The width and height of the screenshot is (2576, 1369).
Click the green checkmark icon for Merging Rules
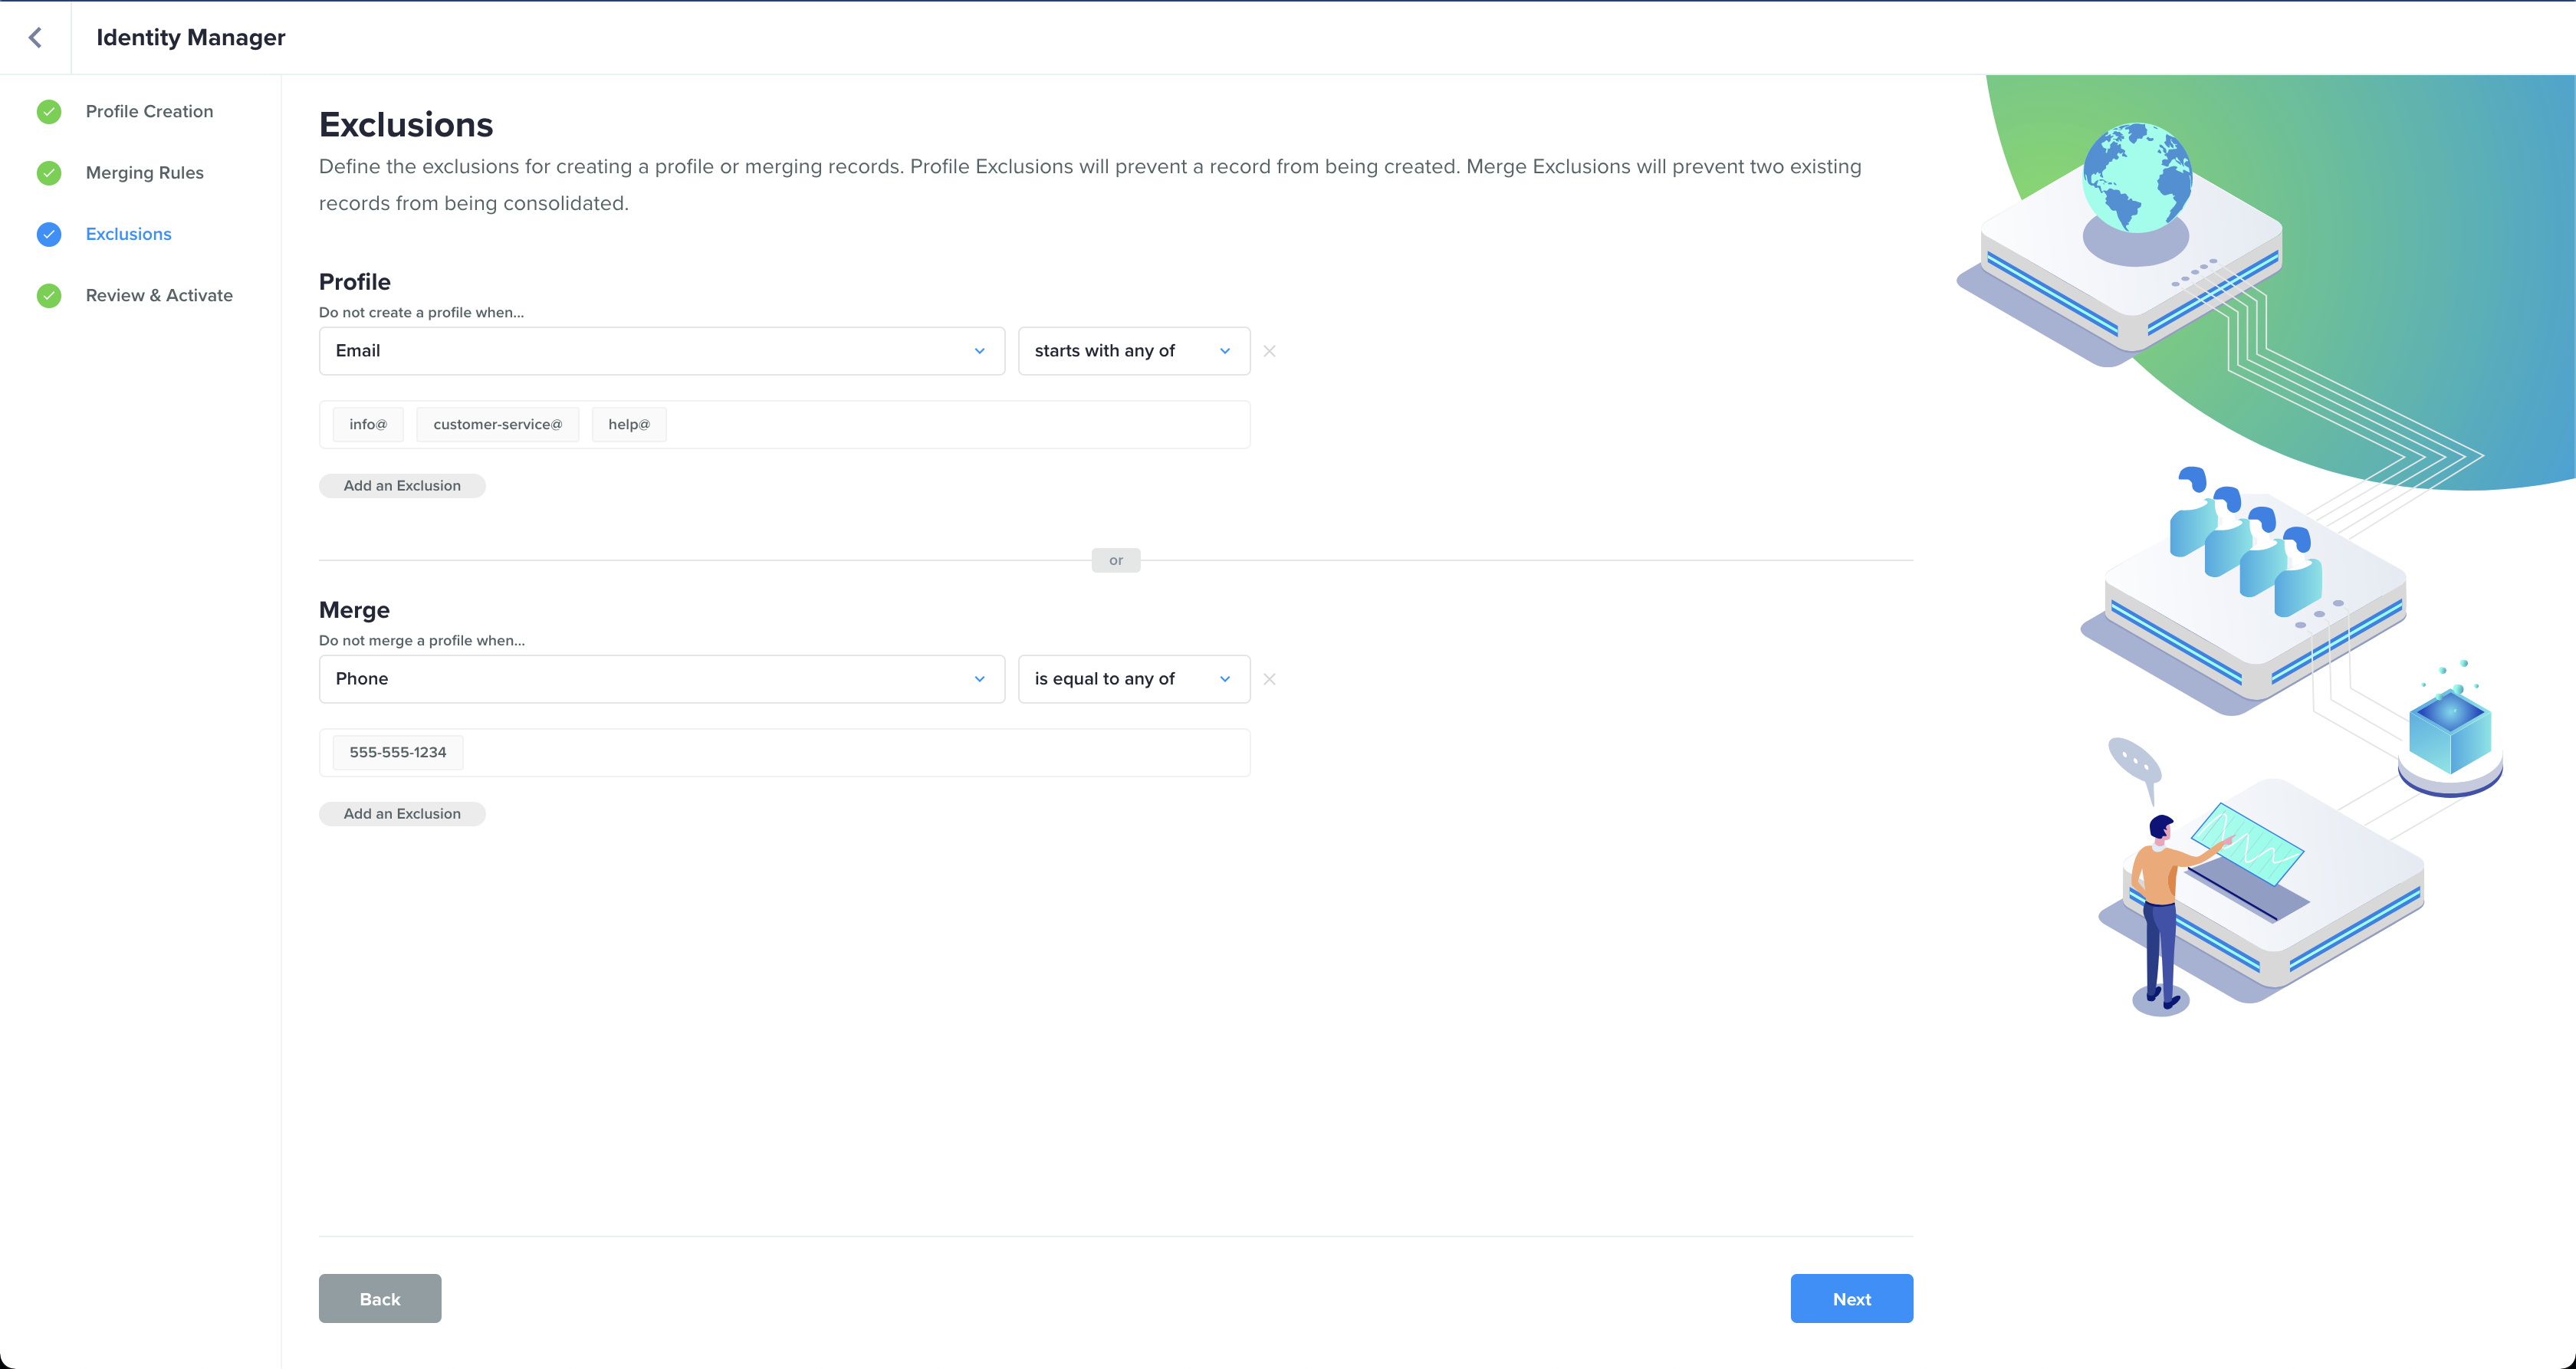point(49,173)
